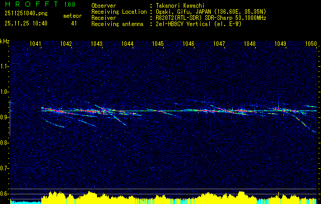This screenshot has height=204, width=321.
Task: Click time marker 1049
Action: click(281, 43)
